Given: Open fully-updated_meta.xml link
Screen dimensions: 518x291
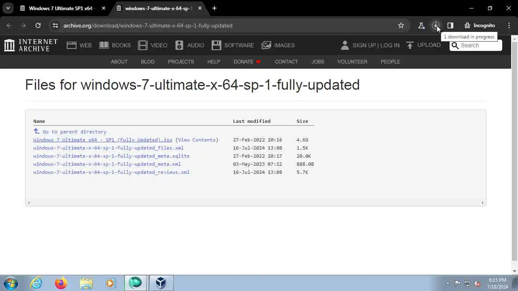Looking at the screenshot, I should click(107, 164).
